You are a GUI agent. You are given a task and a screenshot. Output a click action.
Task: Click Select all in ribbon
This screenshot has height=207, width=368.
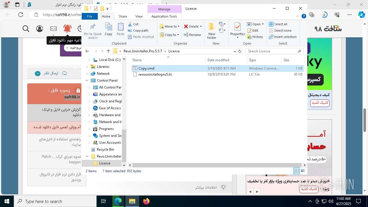(278, 24)
